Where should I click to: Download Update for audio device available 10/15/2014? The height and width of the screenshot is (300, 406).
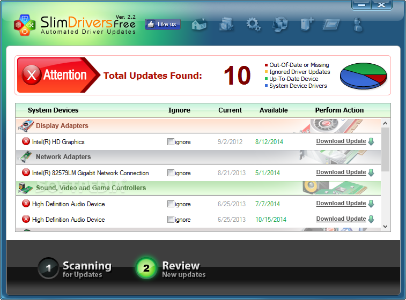(x=341, y=219)
